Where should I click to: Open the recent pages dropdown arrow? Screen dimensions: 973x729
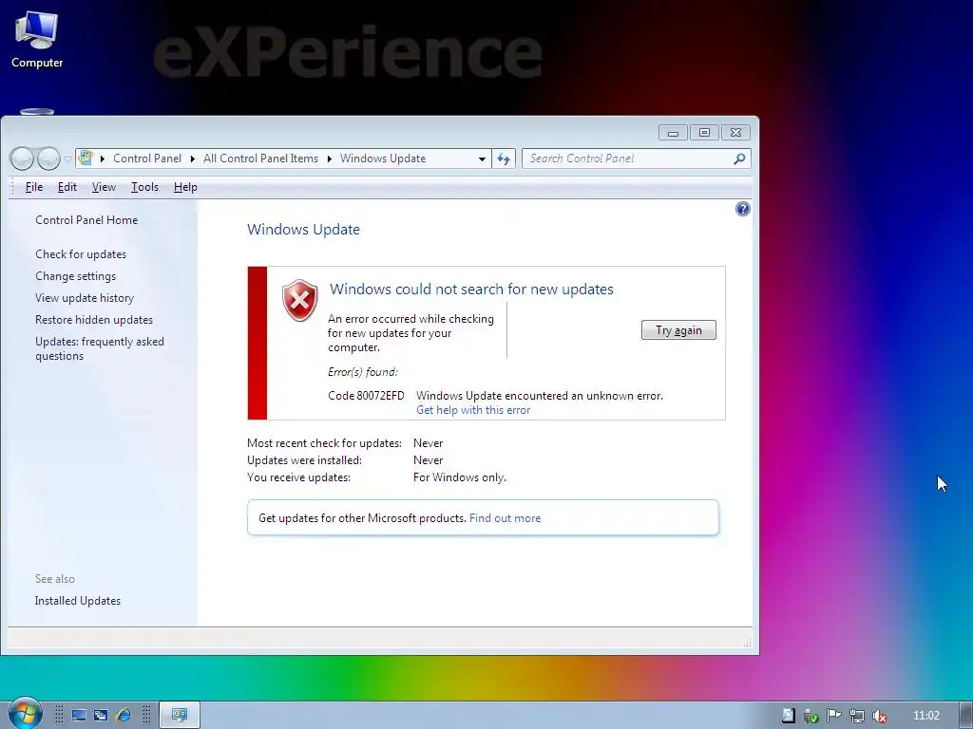[67, 159]
